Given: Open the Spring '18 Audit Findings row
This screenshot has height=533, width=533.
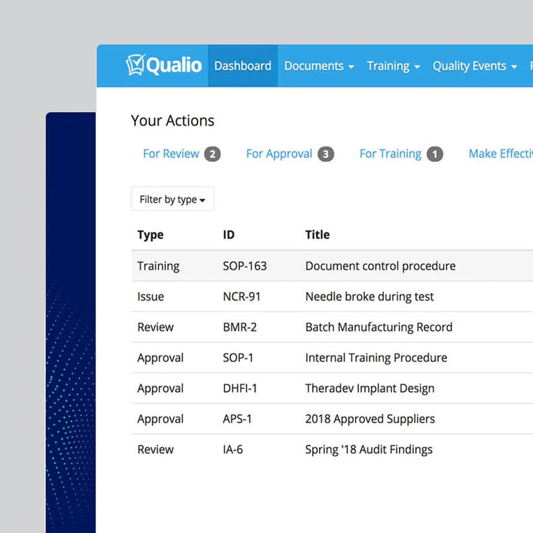Looking at the screenshot, I should click(369, 449).
